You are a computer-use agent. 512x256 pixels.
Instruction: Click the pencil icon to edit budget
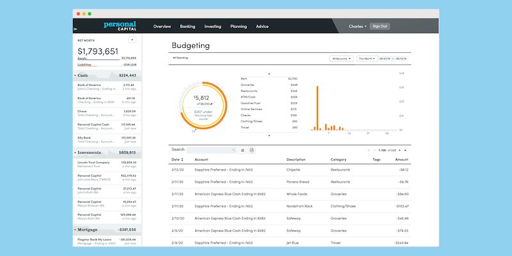211,102
